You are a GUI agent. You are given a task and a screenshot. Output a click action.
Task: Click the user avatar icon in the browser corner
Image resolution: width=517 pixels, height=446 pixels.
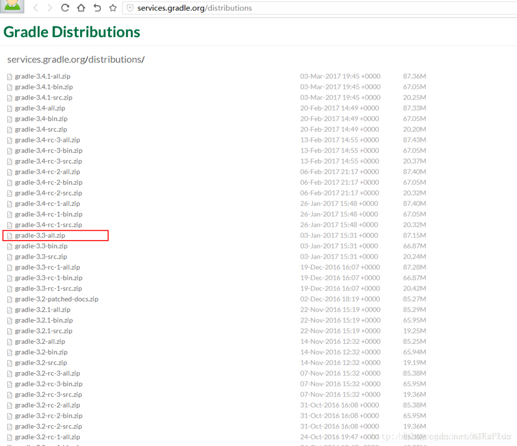(x=12, y=6)
